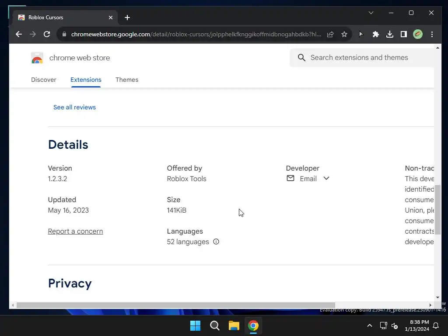
Task: Open tab search chevron
Action: tap(371, 13)
